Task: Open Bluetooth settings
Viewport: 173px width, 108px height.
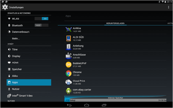Action: tap(29, 25)
